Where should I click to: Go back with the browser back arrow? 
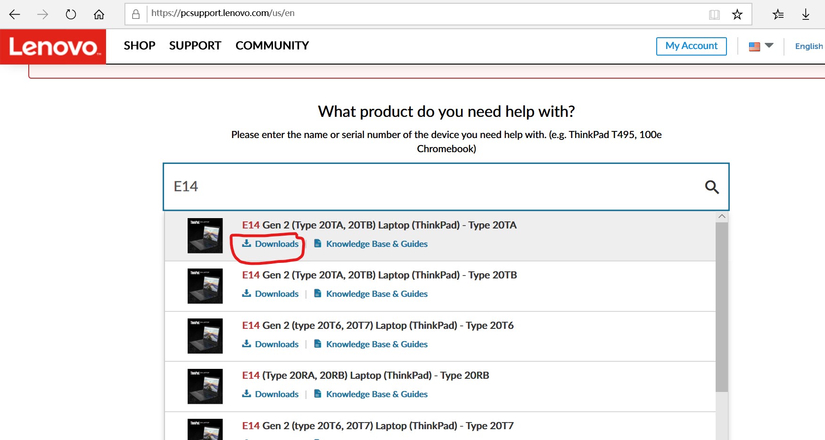(15, 15)
